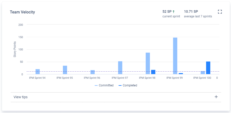
Task: Click the Completed bar for IPM Sprint 99
Action: tap(181, 73)
